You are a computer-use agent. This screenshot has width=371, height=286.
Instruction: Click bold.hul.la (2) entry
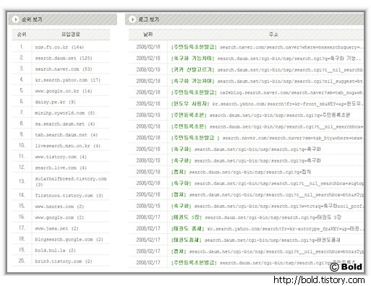tap(55, 251)
